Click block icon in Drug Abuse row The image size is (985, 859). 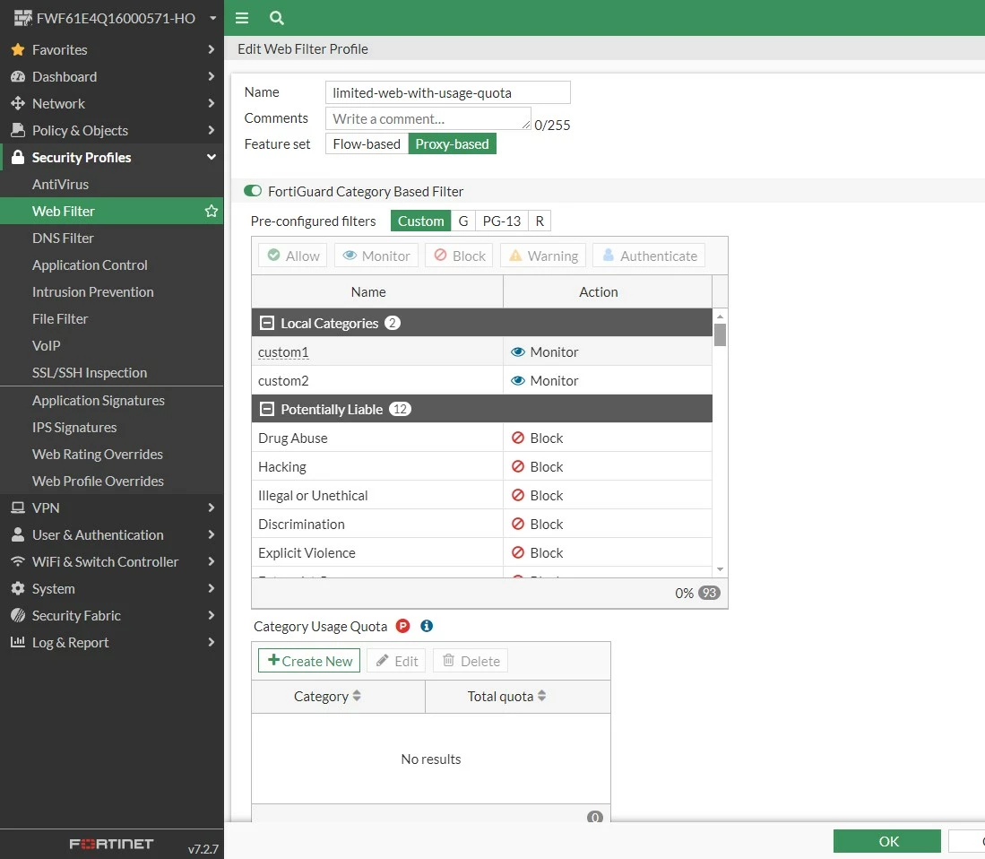coord(518,438)
